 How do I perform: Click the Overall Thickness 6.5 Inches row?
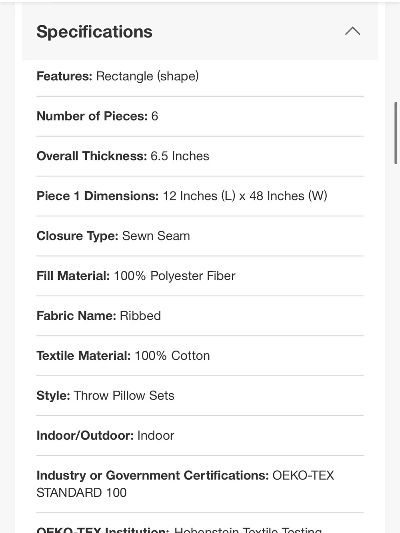pyautogui.click(x=200, y=156)
